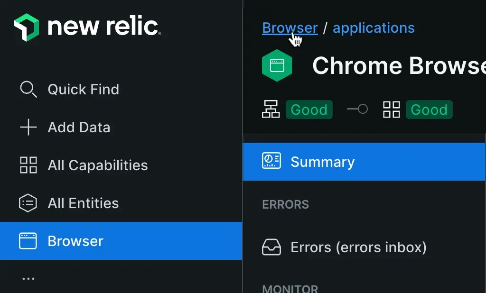Click the green Chrome Browser entity hexagon icon
This screenshot has height=293, width=486.
pyautogui.click(x=277, y=65)
